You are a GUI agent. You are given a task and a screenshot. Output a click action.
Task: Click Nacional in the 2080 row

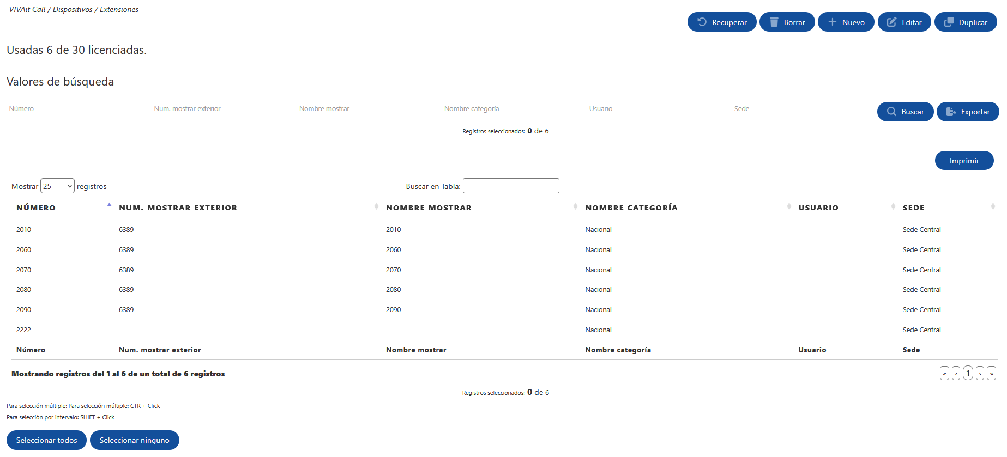(598, 289)
